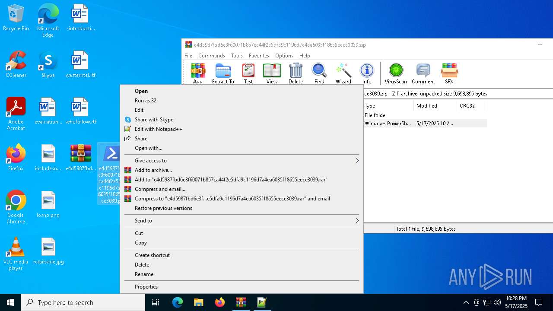This screenshot has height=311, width=553.
Task: Open Firefox desktop shortcut
Action: pos(16,158)
